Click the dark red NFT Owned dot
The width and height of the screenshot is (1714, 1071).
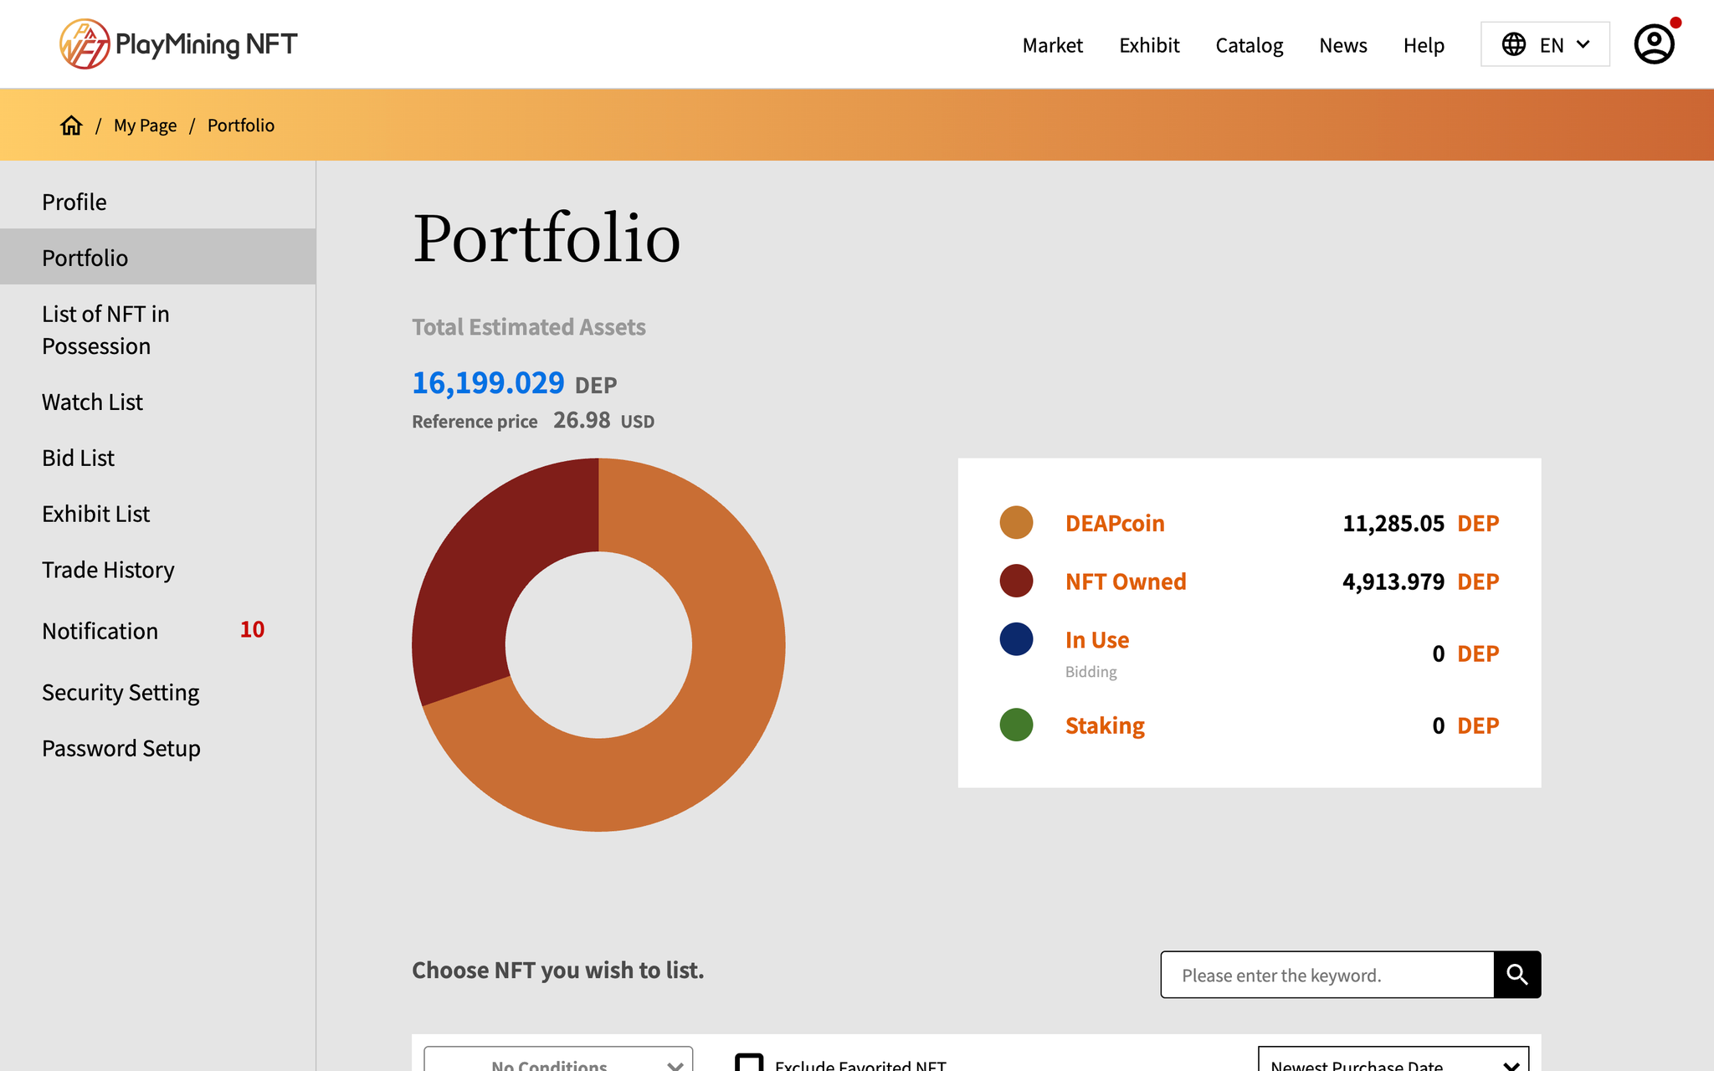[1016, 581]
